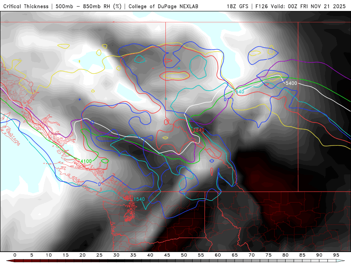Click the colorbar tick label "45"
Image resolution: width=351 pixels, height=263 pixels.
coord(167,255)
